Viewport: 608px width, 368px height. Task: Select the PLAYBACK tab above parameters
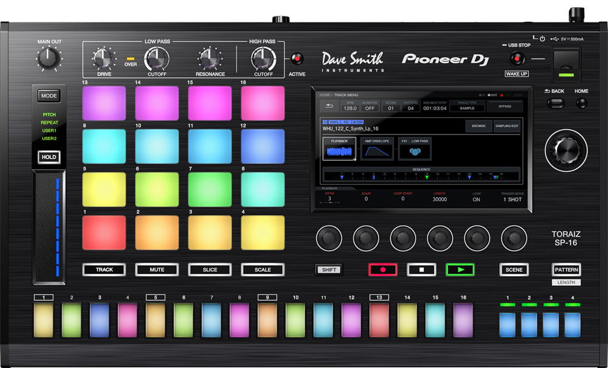[x=330, y=189]
